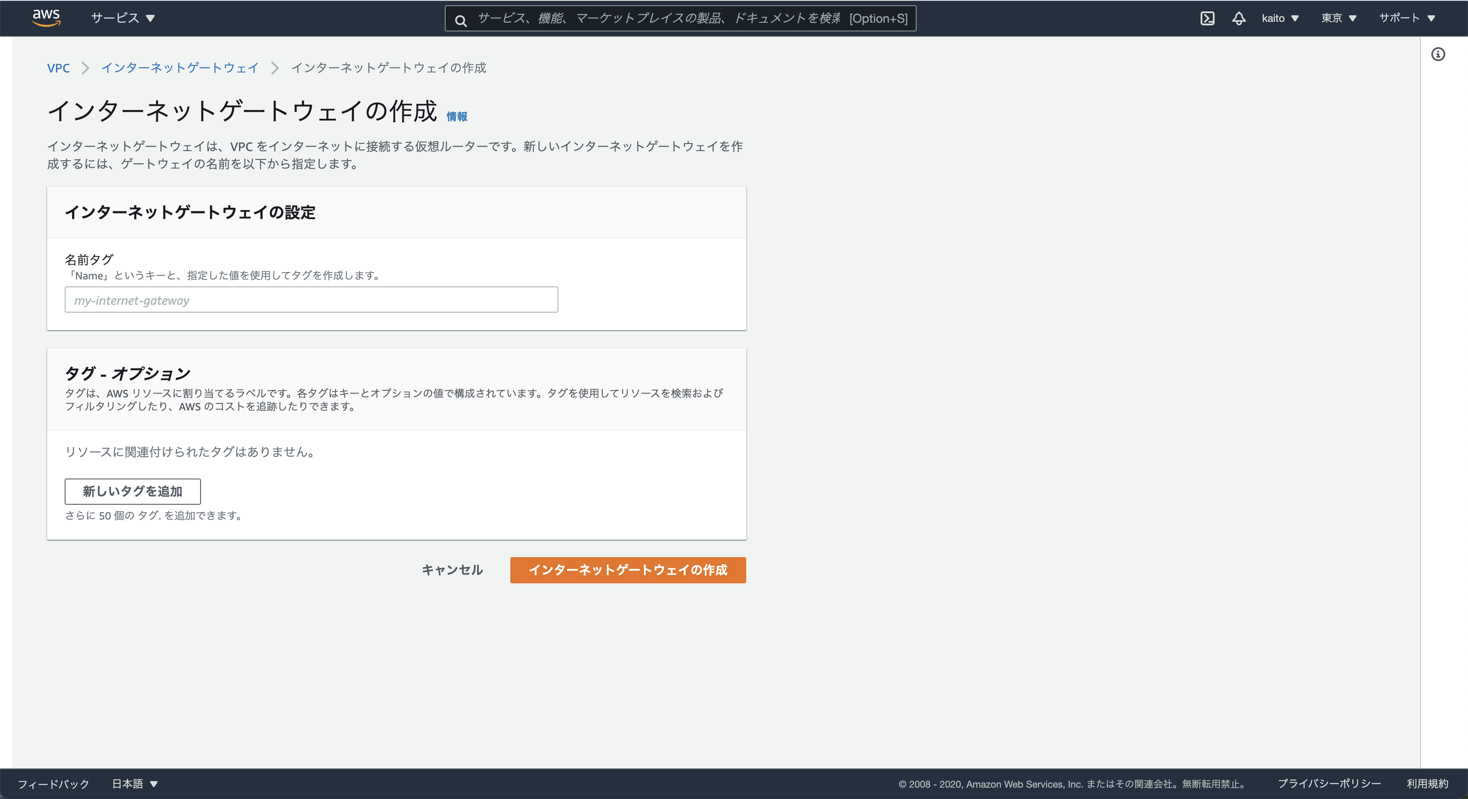Open the 日本語 language selector
Screen dimensions: 1468x799
pyautogui.click(x=135, y=784)
